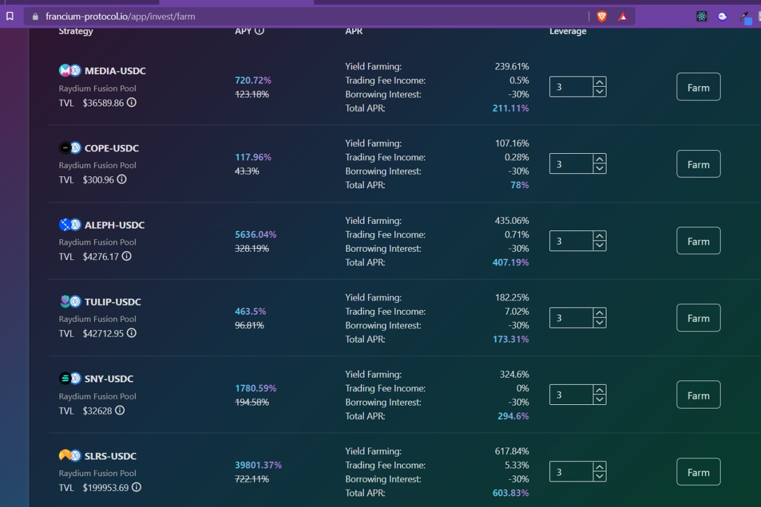Focus the leverage input field for TULIP-USDC
The width and height of the screenshot is (761, 507).
click(571, 318)
